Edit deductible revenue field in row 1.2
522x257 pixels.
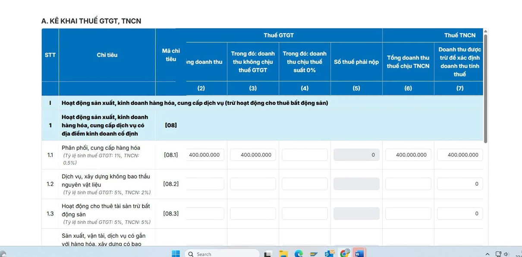click(460, 184)
